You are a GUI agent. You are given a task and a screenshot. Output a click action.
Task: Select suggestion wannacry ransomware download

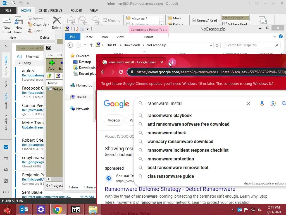tap(180, 141)
